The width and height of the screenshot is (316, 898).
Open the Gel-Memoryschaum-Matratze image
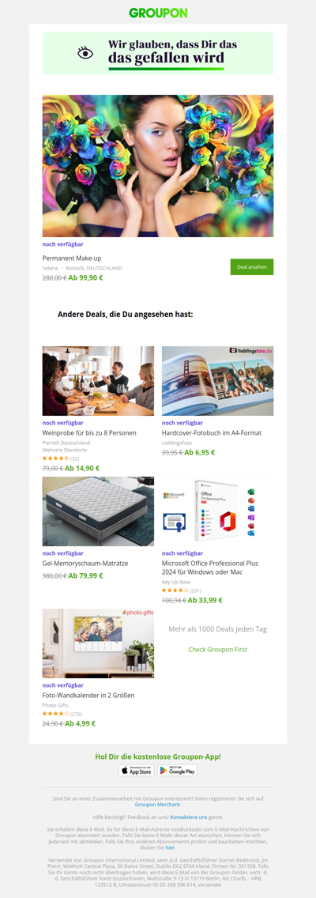(98, 511)
